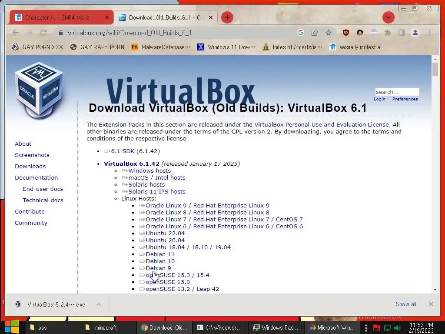The height and width of the screenshot is (334, 445).
Task: Click the Solaris 11 IPS hosts link
Action: 153,192
